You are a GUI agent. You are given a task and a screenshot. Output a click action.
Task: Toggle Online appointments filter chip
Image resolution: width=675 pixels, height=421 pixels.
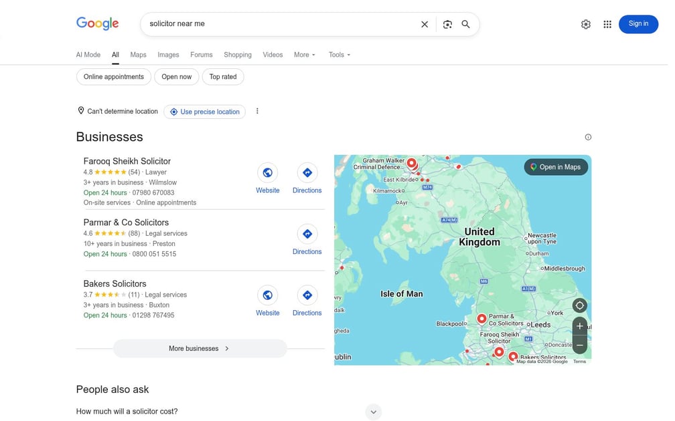tap(114, 77)
